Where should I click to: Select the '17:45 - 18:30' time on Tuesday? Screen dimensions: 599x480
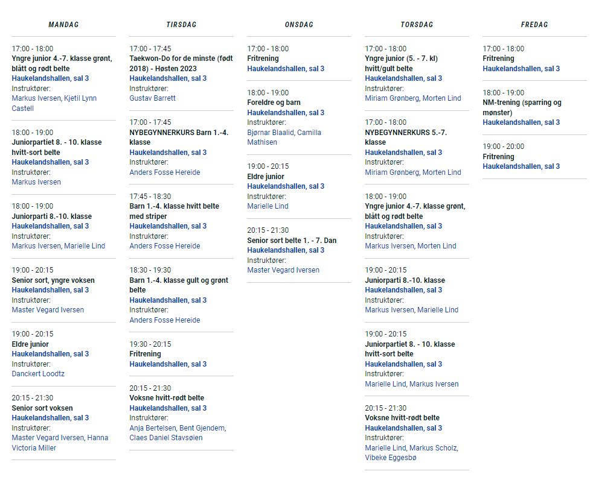click(x=150, y=196)
